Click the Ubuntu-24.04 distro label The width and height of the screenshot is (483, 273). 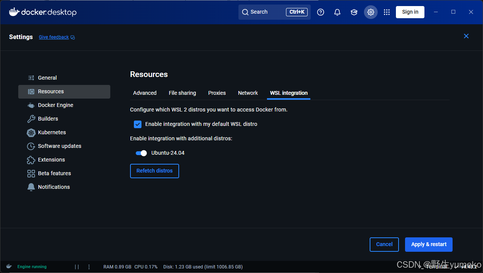[168, 153]
